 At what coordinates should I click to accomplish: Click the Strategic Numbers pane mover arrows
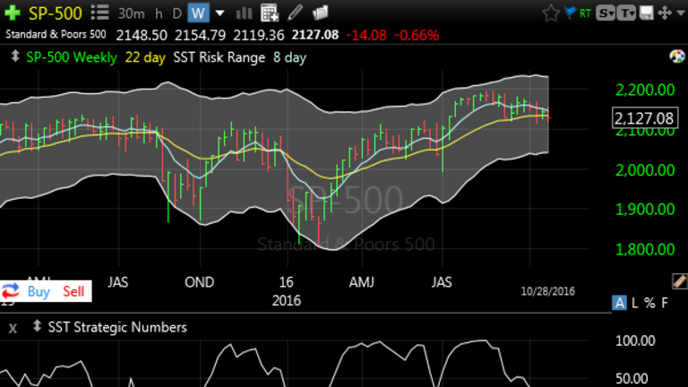[37, 326]
